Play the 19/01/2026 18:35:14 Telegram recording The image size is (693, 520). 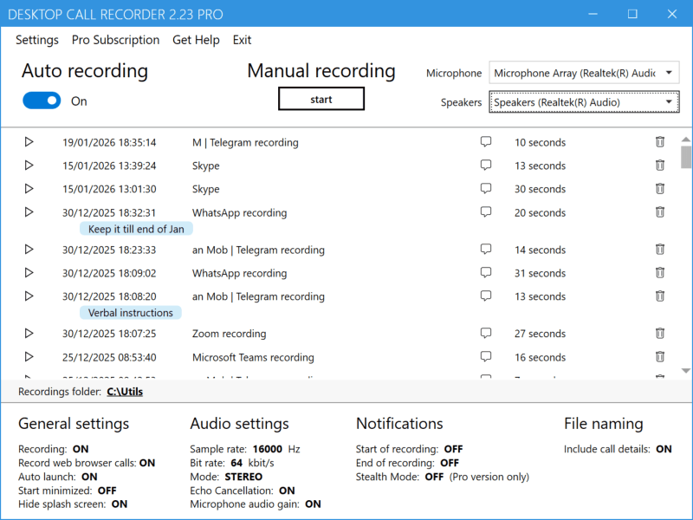(29, 142)
